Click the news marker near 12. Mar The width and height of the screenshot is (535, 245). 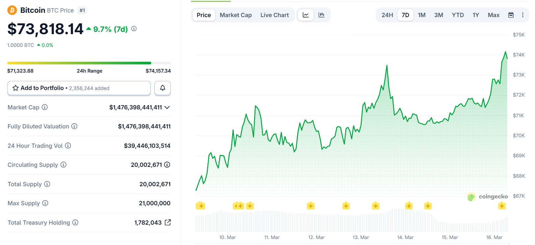click(x=311, y=206)
